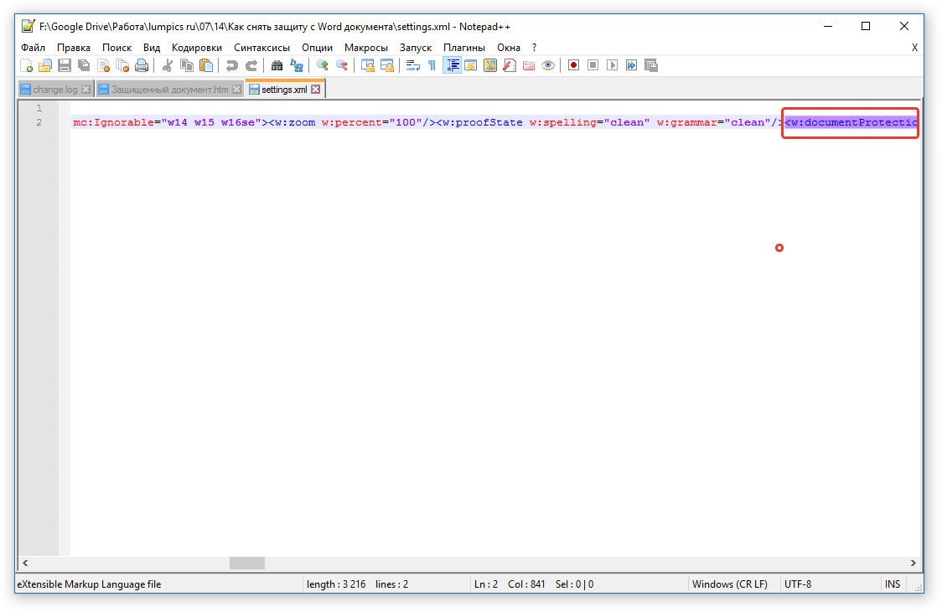Switch to Защищенный документ.htm tab
Viewport: 942px width, 612px height.
click(x=169, y=90)
